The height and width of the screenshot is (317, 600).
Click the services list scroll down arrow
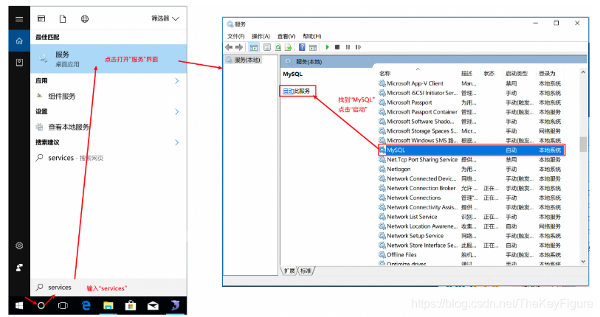[x=583, y=262]
